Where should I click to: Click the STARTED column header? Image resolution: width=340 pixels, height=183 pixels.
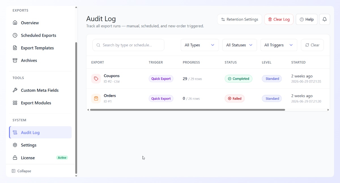click(298, 62)
